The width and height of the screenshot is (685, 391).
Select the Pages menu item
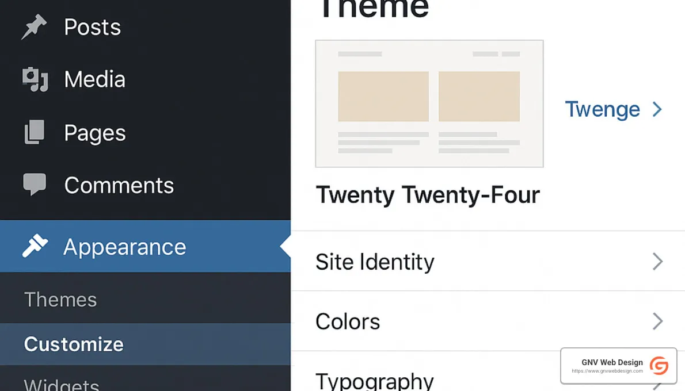(x=95, y=132)
